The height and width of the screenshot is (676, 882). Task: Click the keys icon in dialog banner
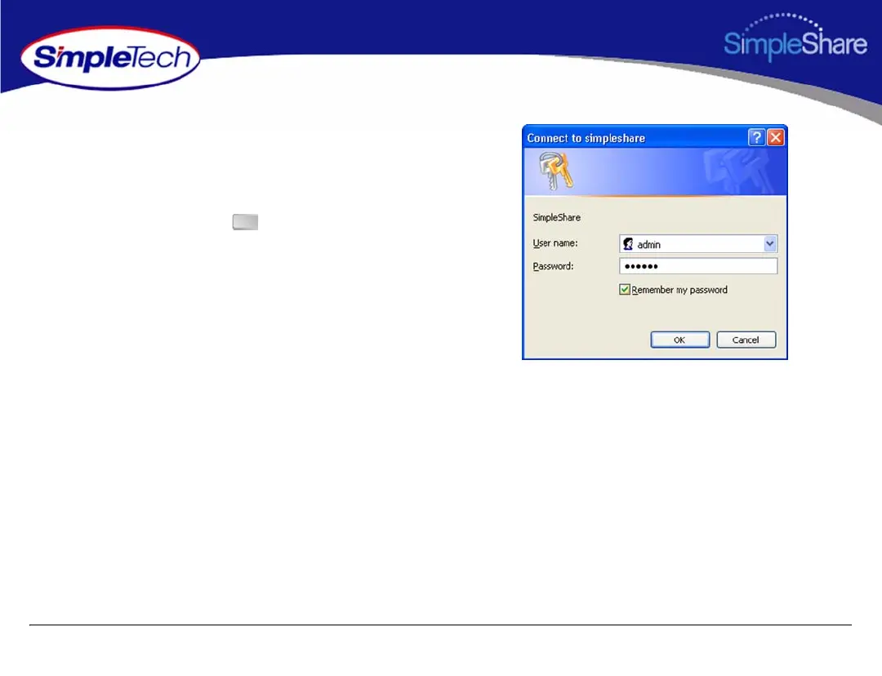coord(556,171)
